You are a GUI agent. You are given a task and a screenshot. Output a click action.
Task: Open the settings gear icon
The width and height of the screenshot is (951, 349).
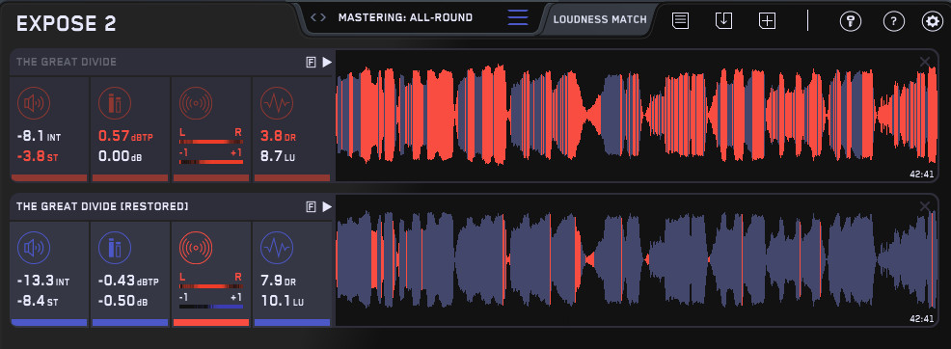coord(933,21)
